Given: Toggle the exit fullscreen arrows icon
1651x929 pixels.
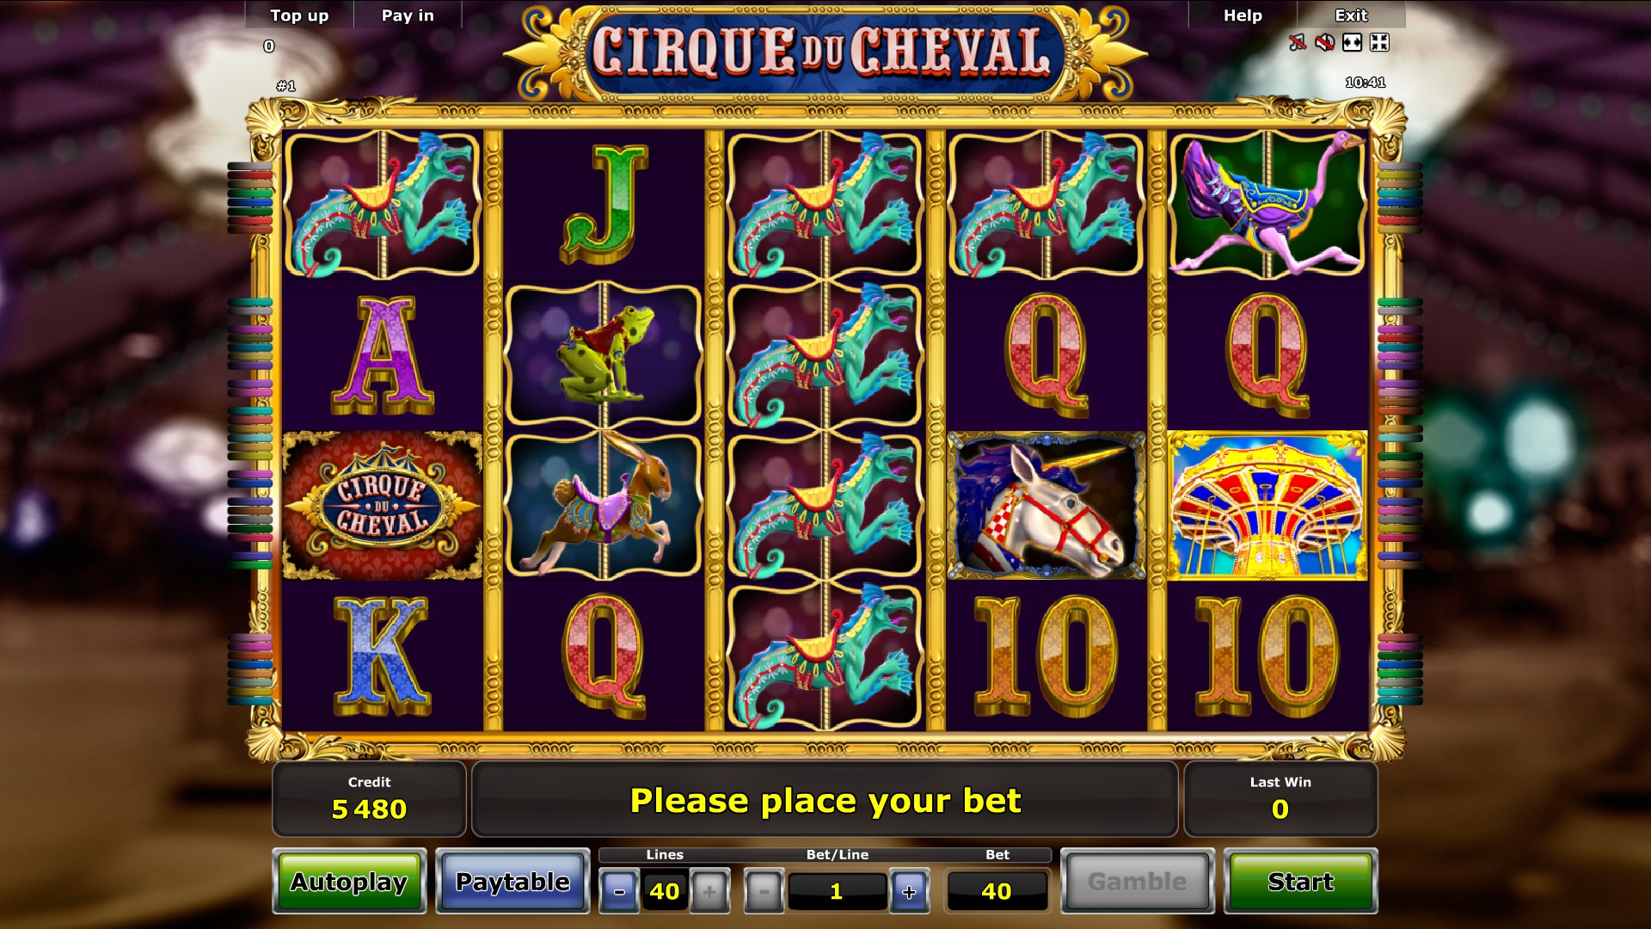Looking at the screenshot, I should click(1379, 42).
